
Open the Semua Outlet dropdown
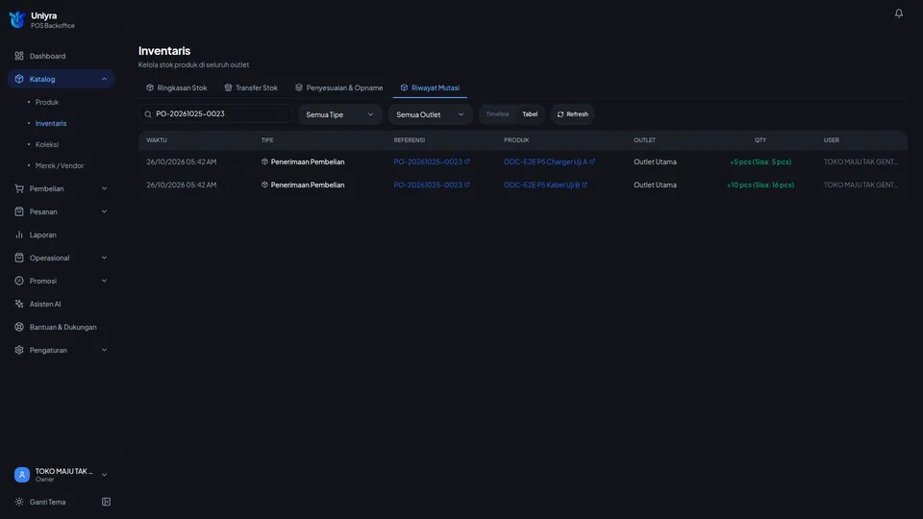tap(431, 114)
